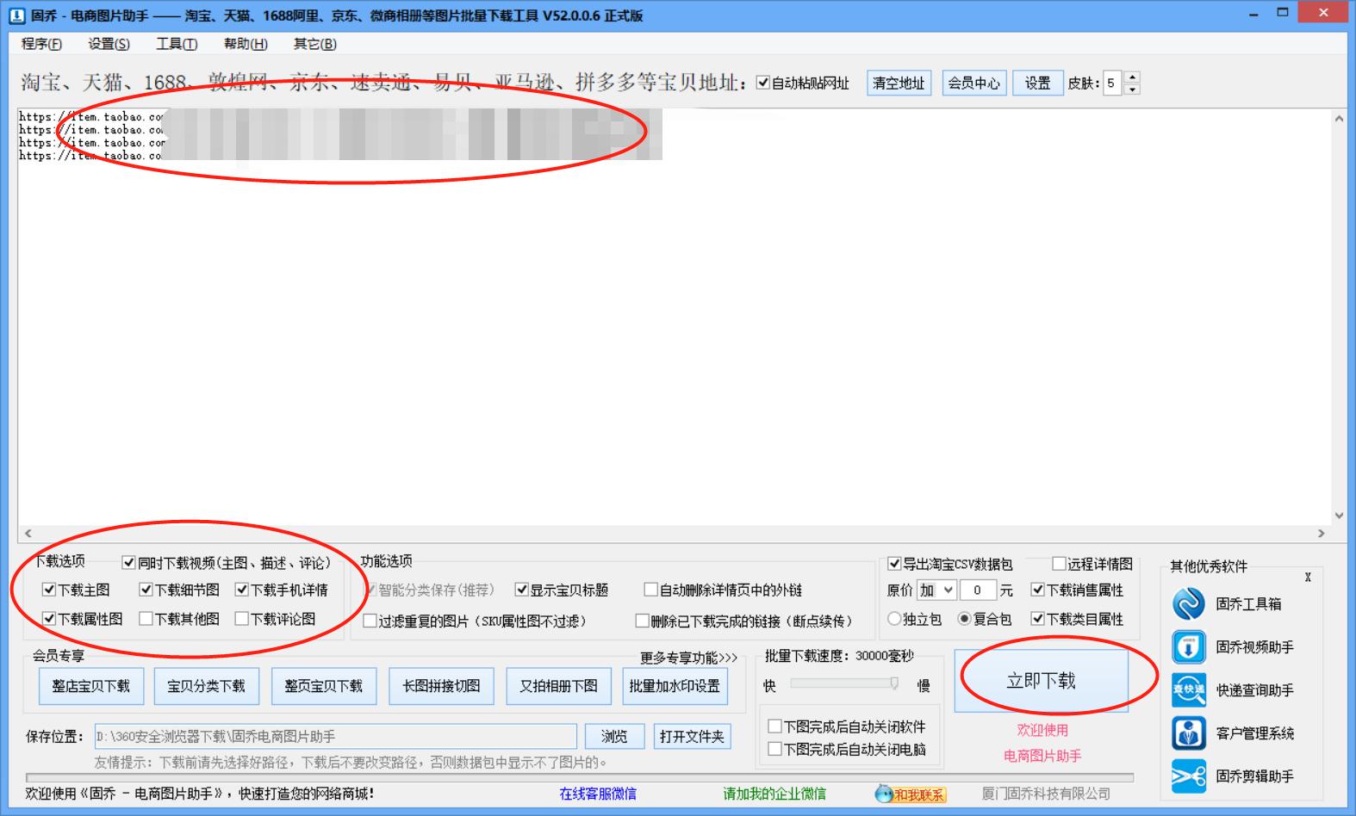The image size is (1356, 816).
Task: Open the 程序(F) menu
Action: 40,44
